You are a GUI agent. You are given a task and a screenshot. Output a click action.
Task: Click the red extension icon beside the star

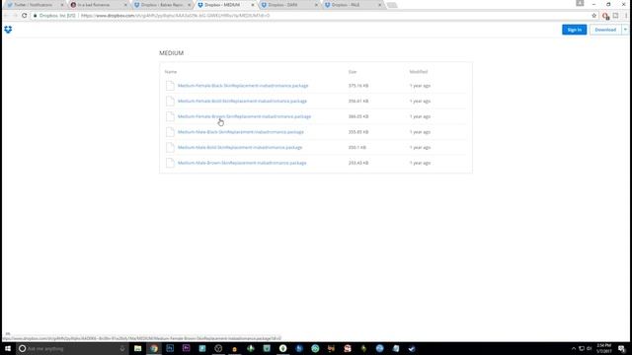[x=605, y=16]
